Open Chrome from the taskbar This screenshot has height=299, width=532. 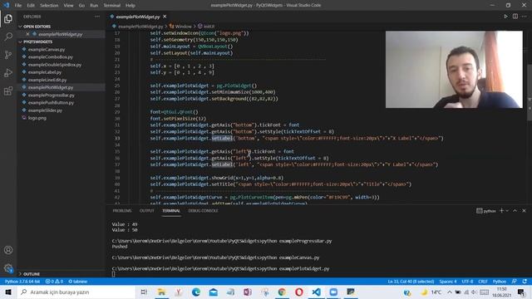tap(282, 292)
